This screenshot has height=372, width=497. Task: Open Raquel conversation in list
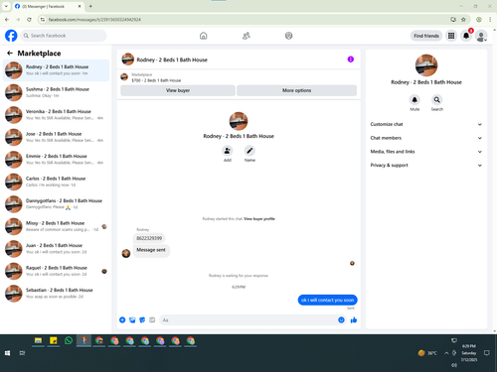click(x=56, y=271)
